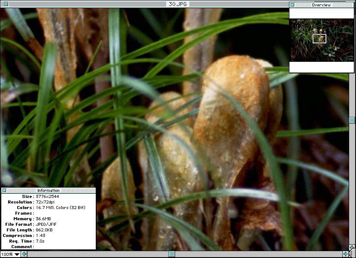Click the File Format label

(19, 225)
